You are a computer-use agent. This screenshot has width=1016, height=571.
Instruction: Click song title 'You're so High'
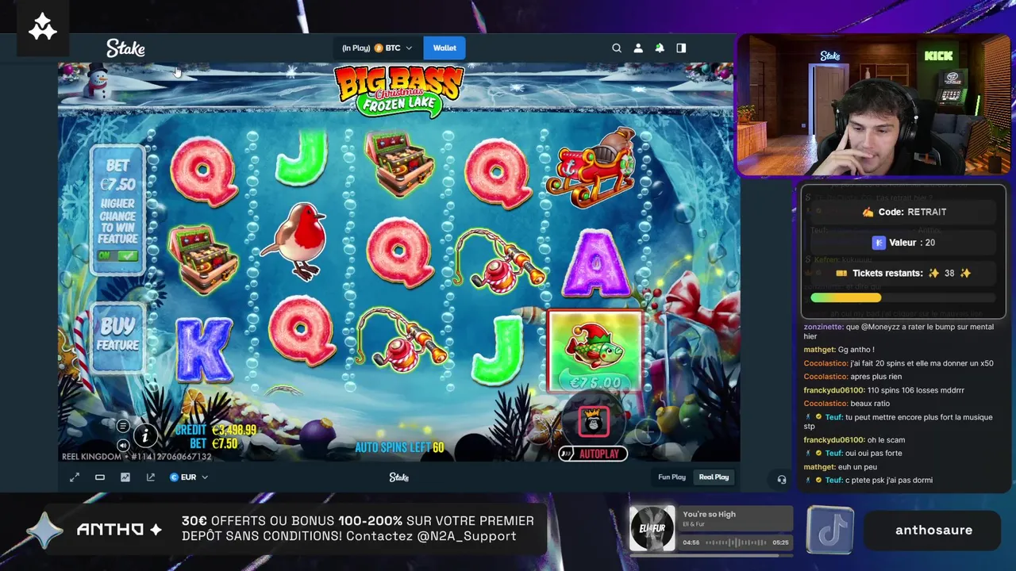pyautogui.click(x=709, y=514)
